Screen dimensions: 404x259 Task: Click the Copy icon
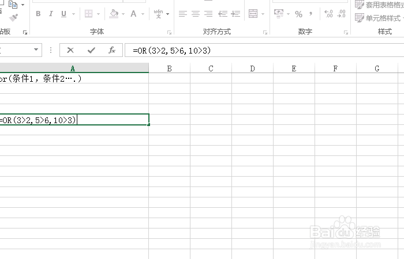tap(13, 5)
